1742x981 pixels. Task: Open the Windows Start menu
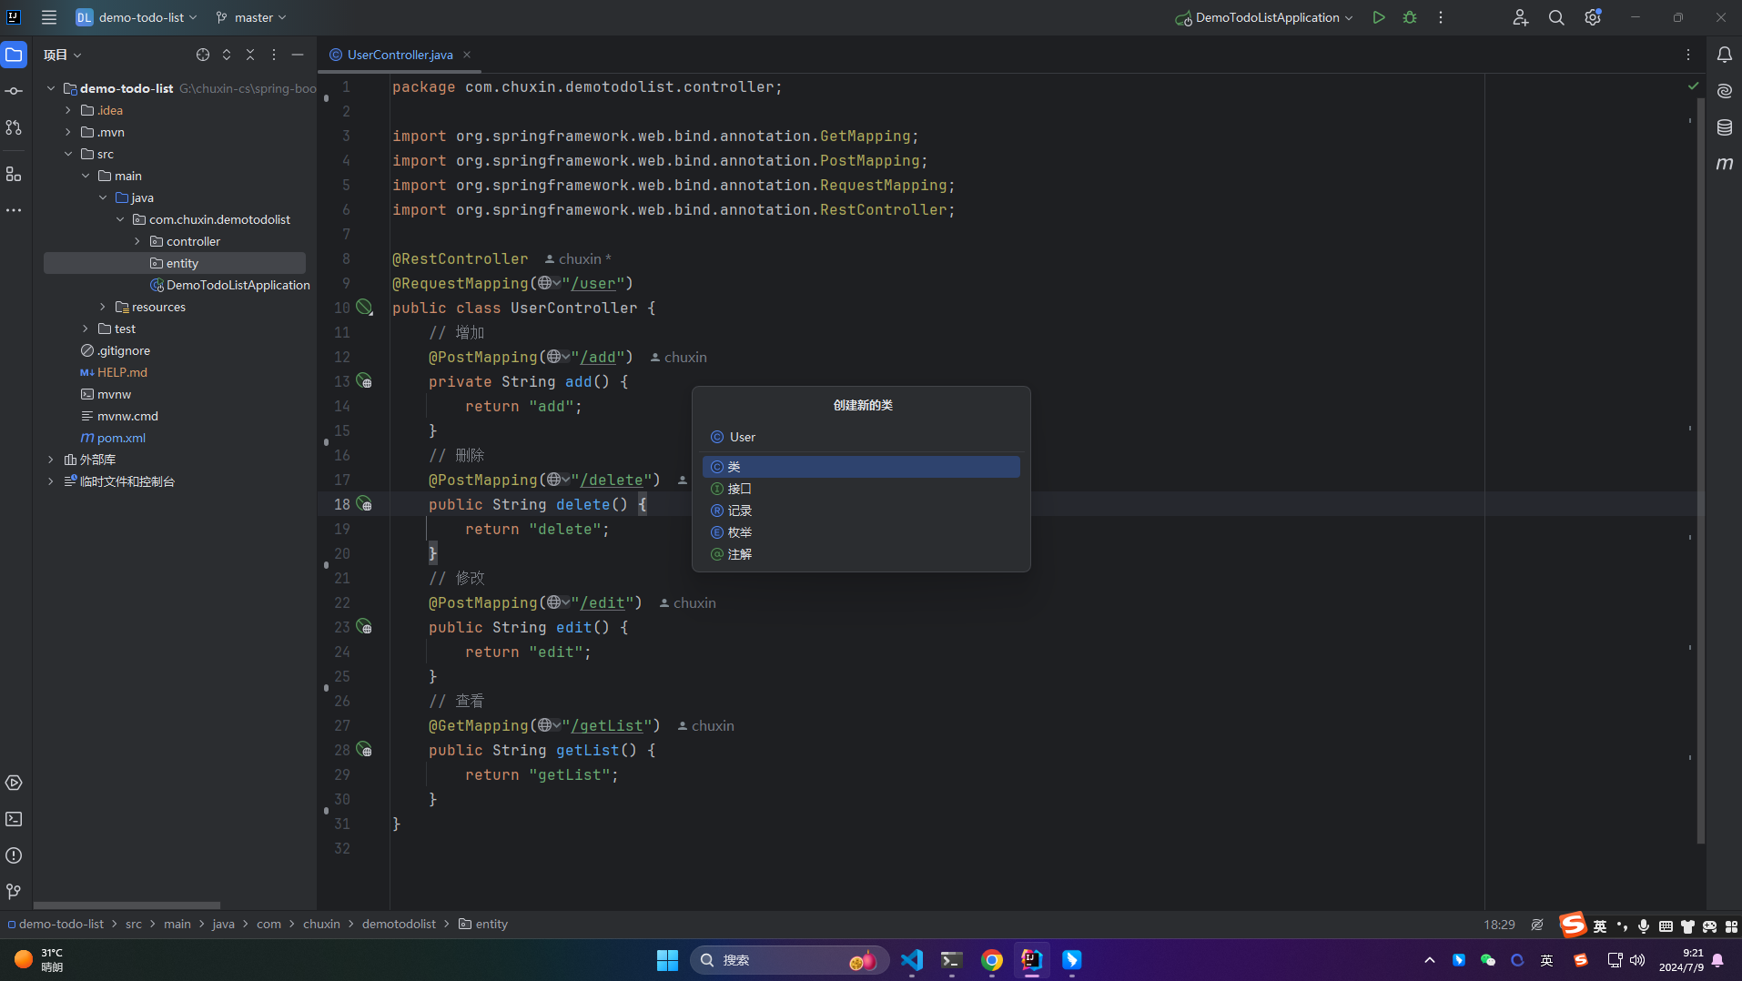click(x=667, y=960)
